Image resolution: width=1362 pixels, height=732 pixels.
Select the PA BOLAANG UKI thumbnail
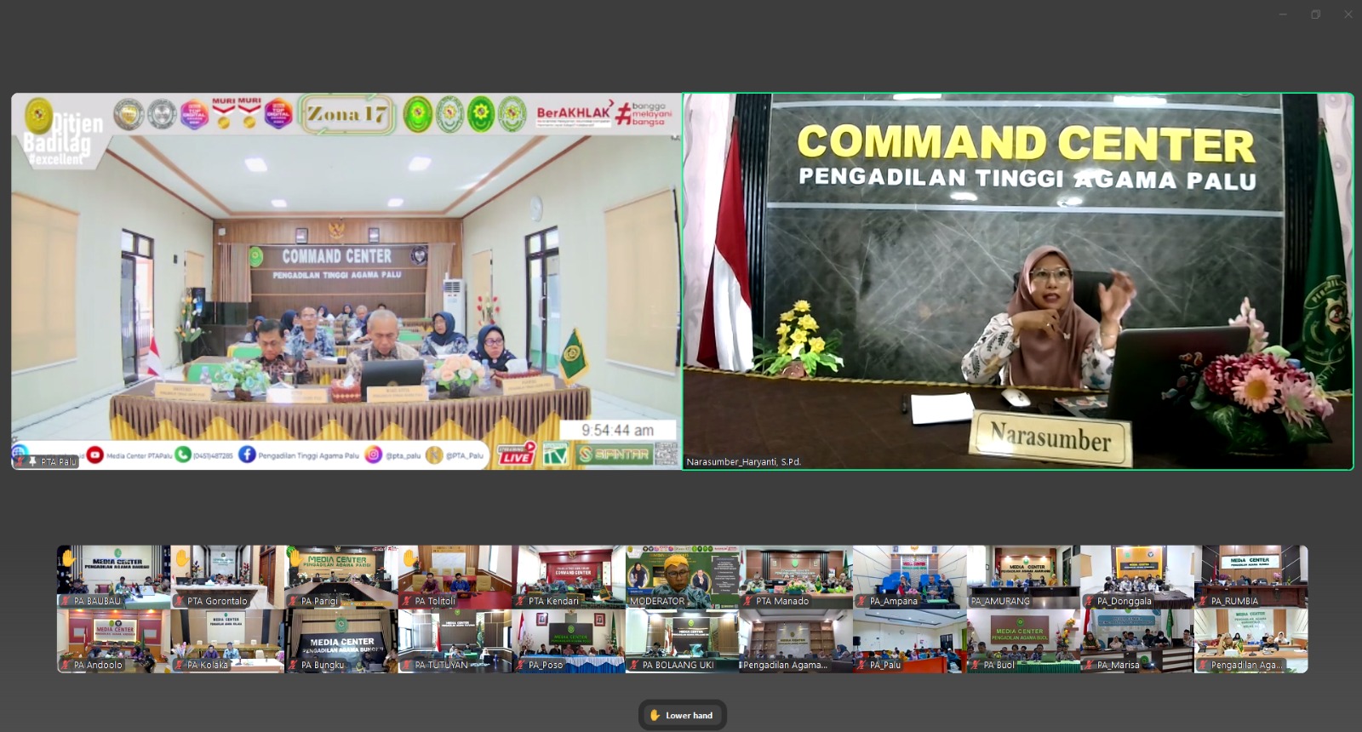coord(682,639)
